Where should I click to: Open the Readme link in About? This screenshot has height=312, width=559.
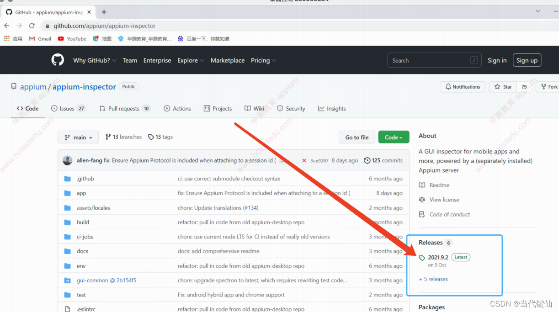click(x=434, y=185)
